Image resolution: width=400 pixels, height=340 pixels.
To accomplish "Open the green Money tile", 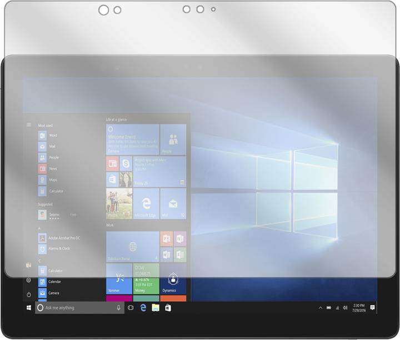I will (146, 278).
